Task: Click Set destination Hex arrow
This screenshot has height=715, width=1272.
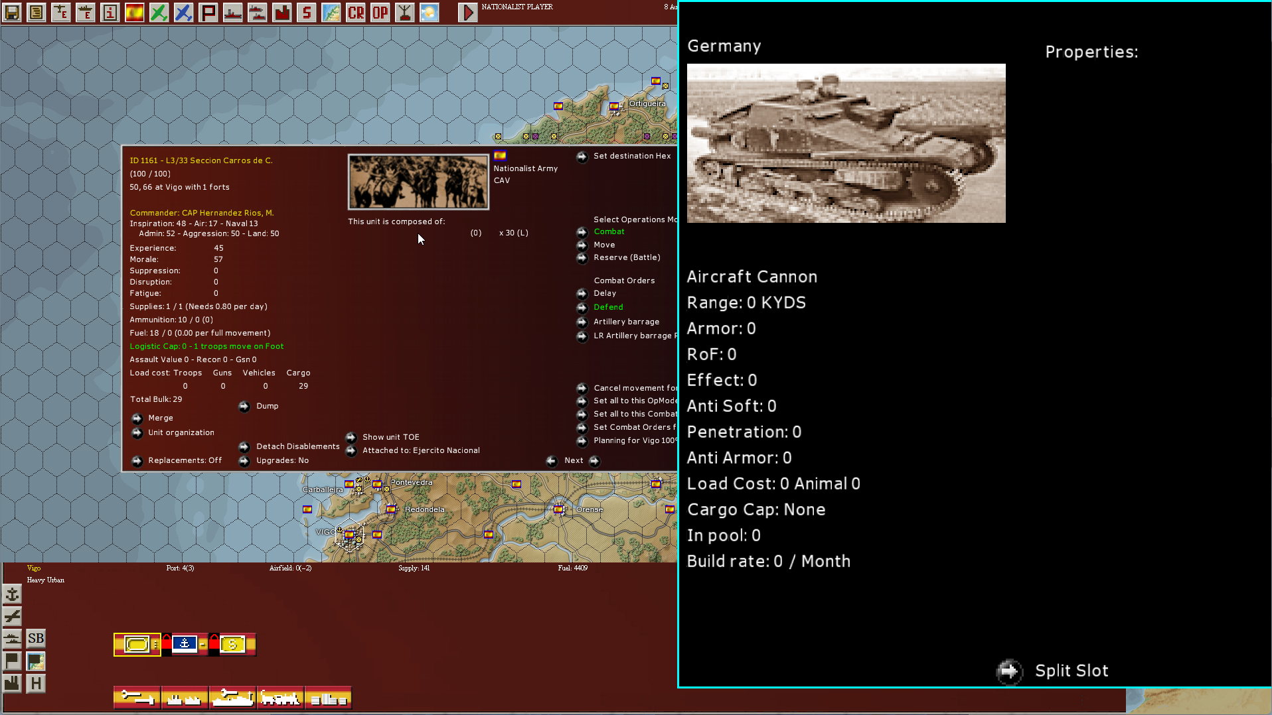Action: (582, 157)
